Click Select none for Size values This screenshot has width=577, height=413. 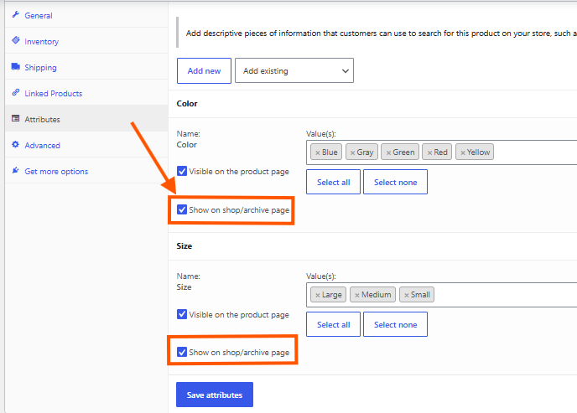tap(395, 324)
